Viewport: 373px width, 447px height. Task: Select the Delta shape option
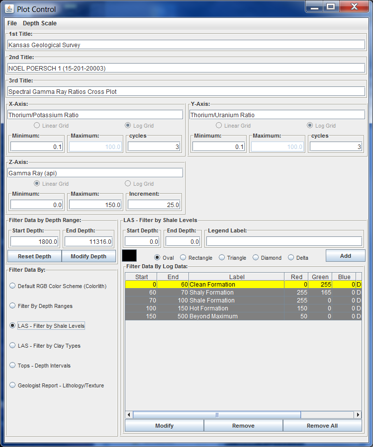click(298, 258)
